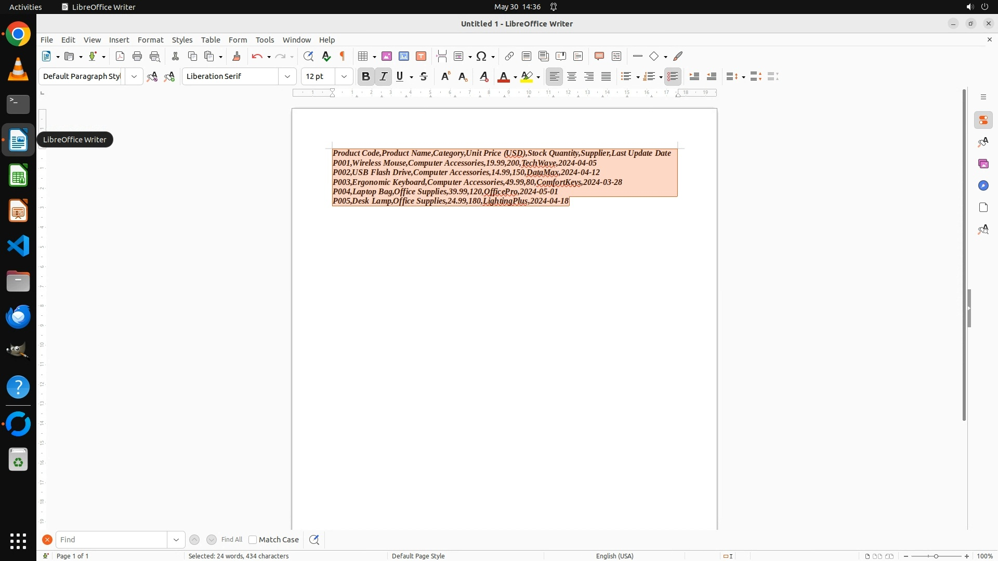The width and height of the screenshot is (998, 561).
Task: Open the Sidebar Gallery panel icon
Action: click(x=983, y=164)
